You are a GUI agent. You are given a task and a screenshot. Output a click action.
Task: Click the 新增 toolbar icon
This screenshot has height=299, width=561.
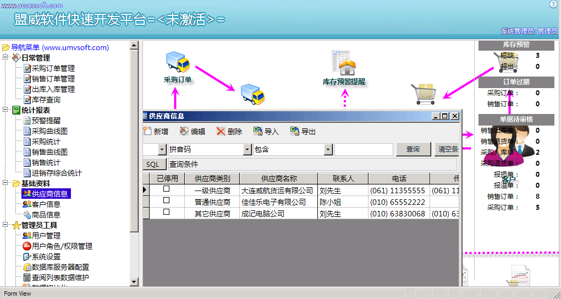coord(147,131)
